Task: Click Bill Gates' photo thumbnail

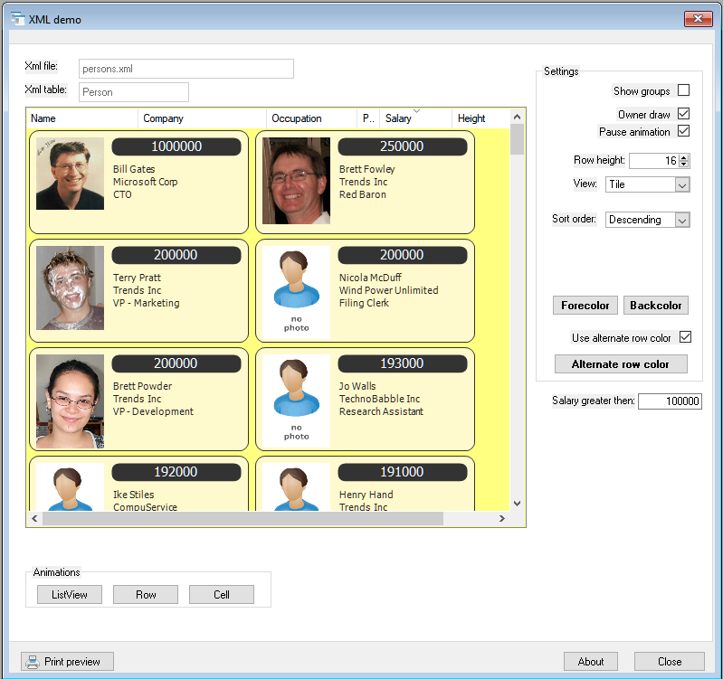Action: [70, 174]
